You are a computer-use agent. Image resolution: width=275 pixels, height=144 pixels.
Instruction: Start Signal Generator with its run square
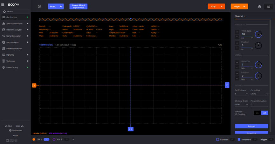[x=28, y=36]
